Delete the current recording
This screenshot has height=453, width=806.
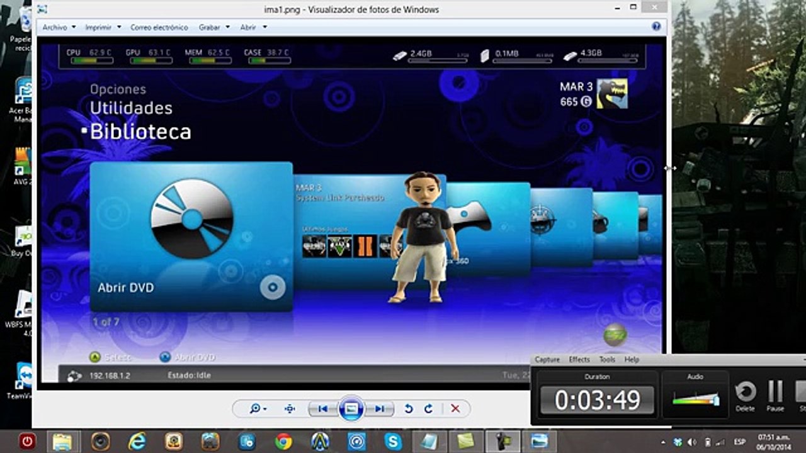(746, 396)
